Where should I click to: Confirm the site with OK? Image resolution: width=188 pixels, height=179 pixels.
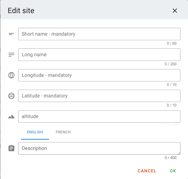pos(173,171)
